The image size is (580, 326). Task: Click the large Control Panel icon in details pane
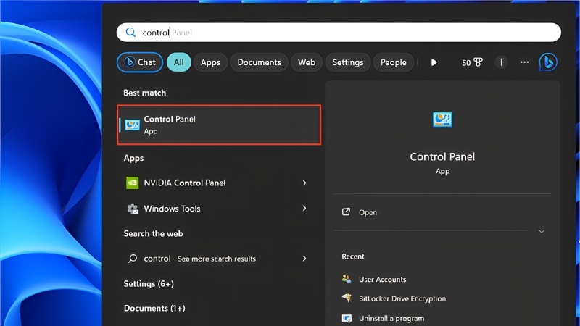pyautogui.click(x=442, y=120)
